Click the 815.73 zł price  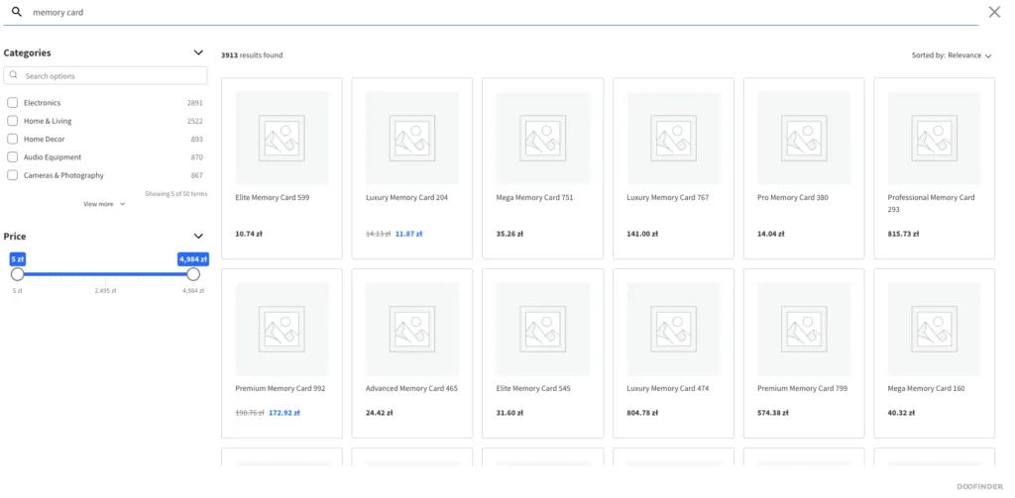point(903,234)
